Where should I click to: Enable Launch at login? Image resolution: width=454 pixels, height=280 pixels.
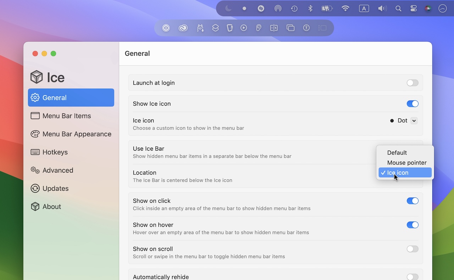413,83
